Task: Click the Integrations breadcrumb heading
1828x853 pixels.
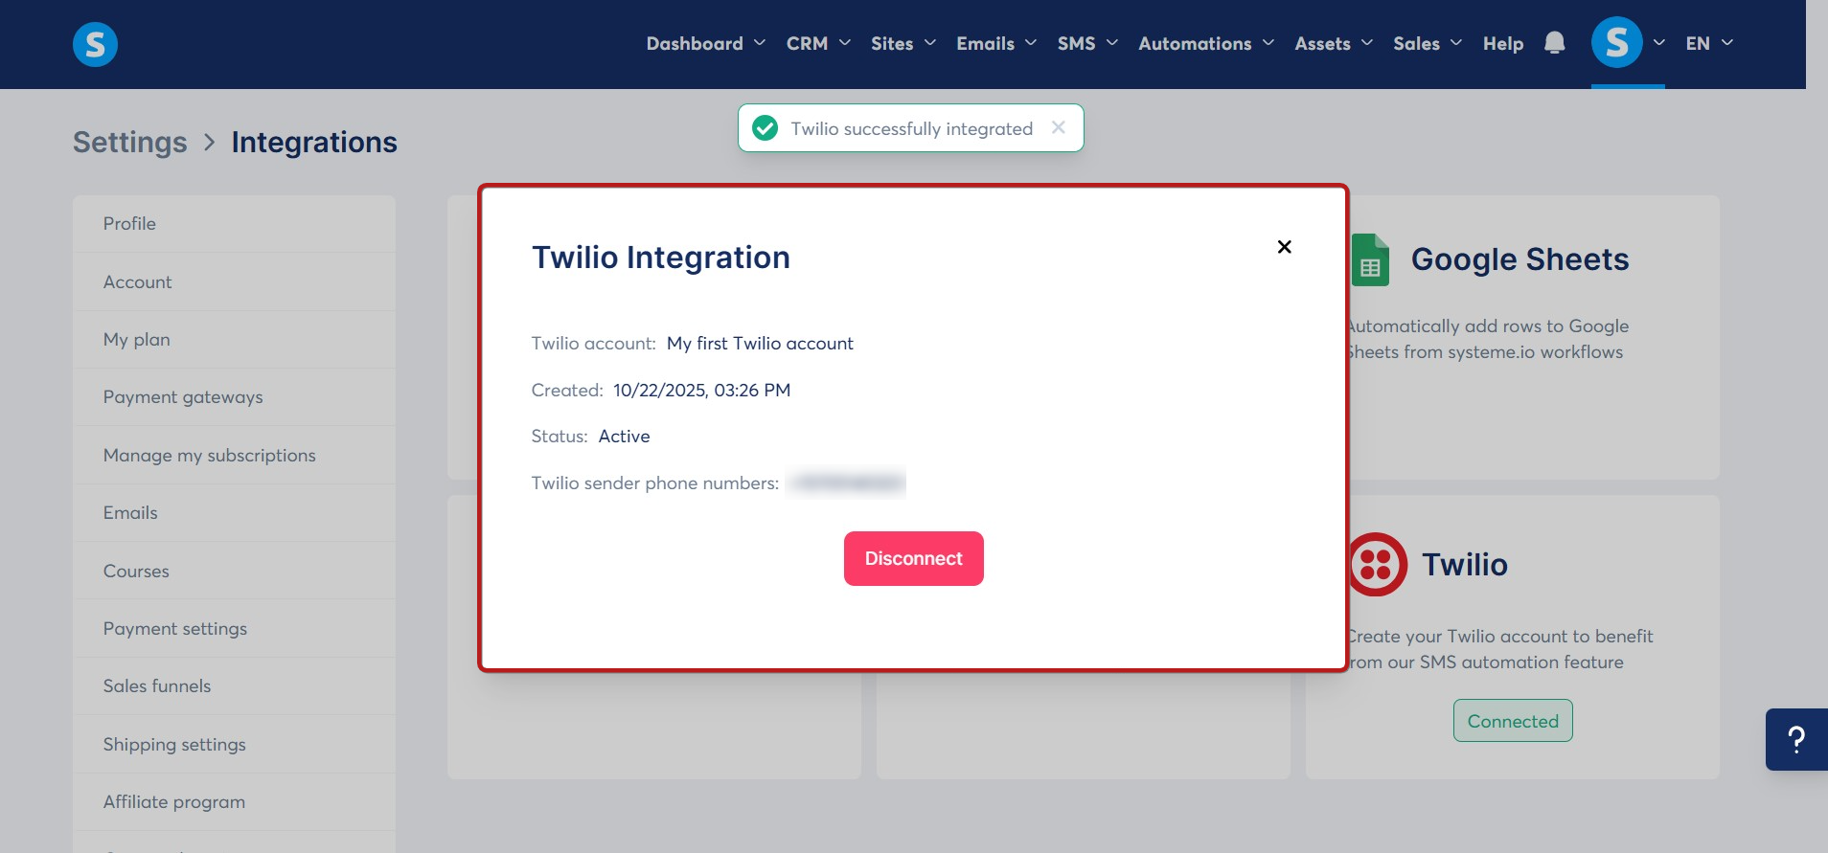Action: (314, 142)
